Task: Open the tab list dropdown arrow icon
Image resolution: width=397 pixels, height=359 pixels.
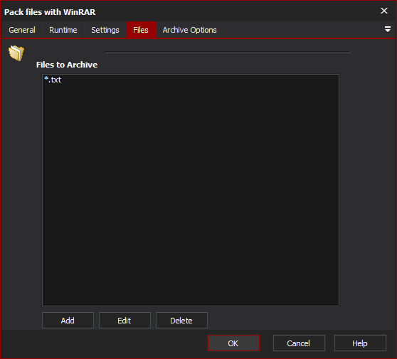Action: pos(387,29)
